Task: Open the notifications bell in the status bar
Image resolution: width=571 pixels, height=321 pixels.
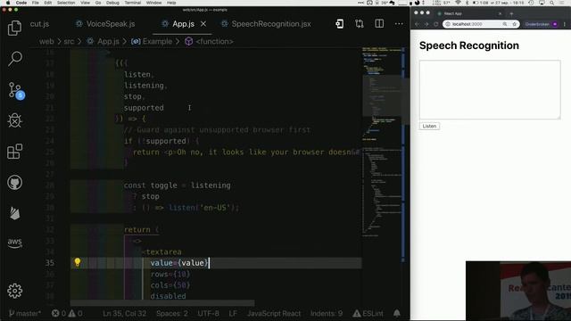Action: 396,313
